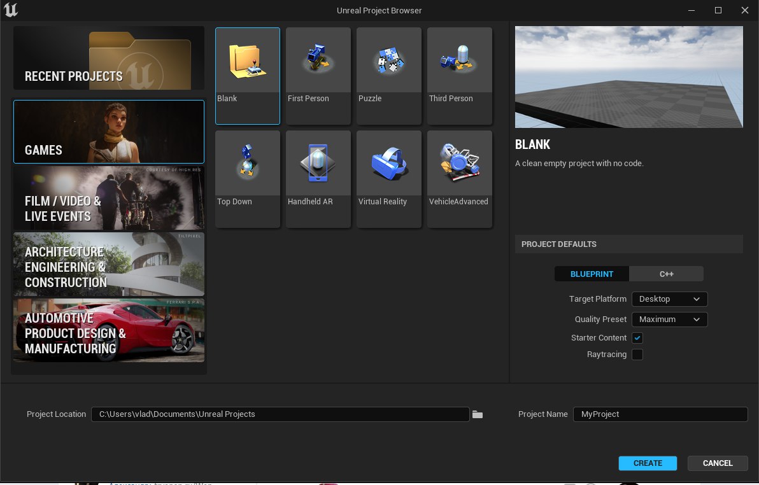Choose the VehicleAdvanced template
759x485 pixels.
coord(459,179)
